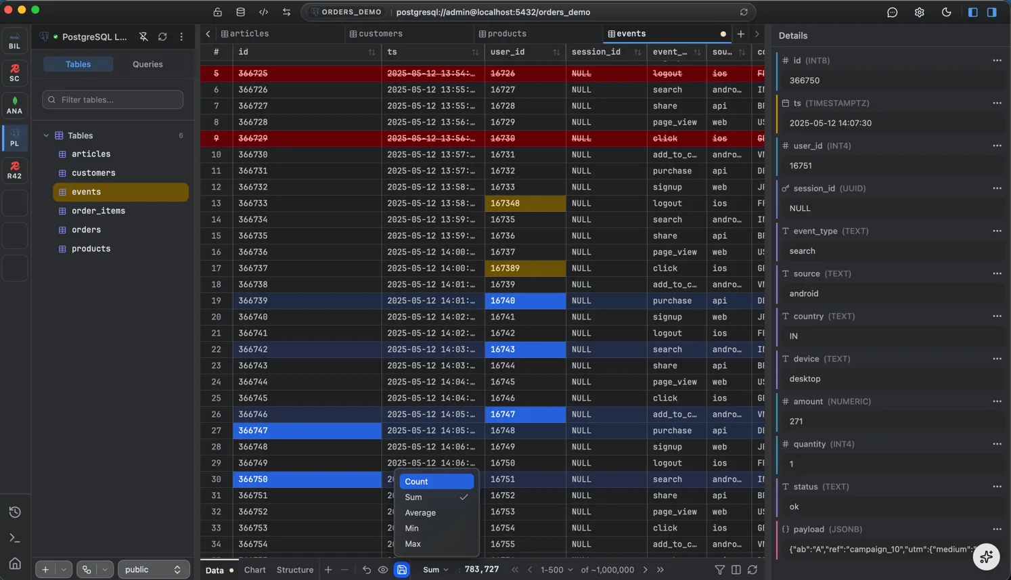The image size is (1011, 580).
Task: Undo the last change in the bottom bar
Action: point(367,570)
